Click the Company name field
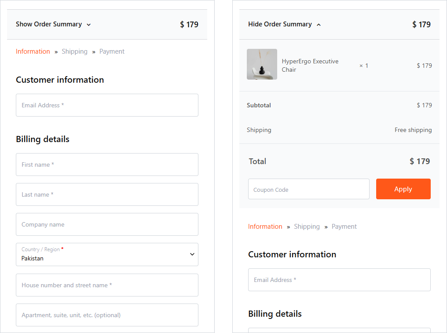The width and height of the screenshot is (447, 333). (107, 224)
